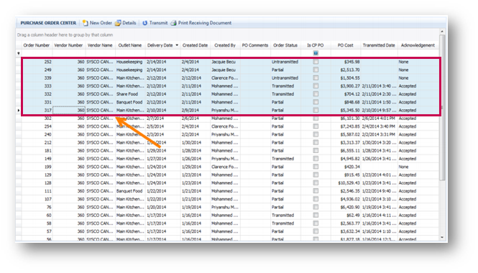Select the $5,345.50 PO cost cell
This screenshot has width=478, height=273.
(346, 110)
